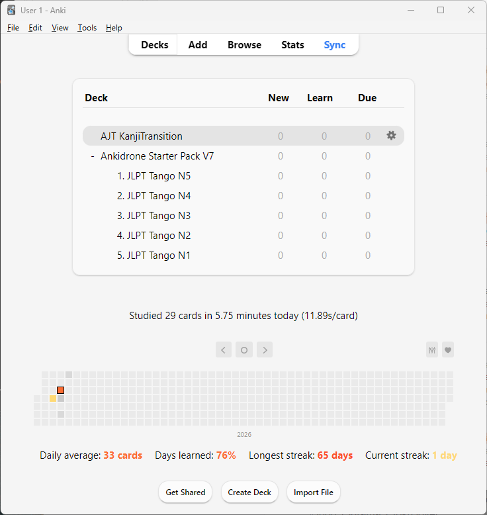Select the 4. JLPT Tango N2 deck
Screen dimensions: 487x515
tap(154, 236)
